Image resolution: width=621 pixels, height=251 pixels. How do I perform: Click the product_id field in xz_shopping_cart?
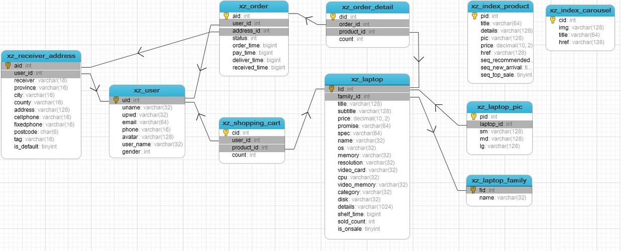pos(246,148)
